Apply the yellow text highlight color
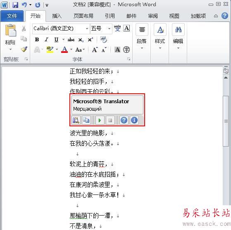Image resolution: width=231 pixels, height=230 pixels. click(x=50, y=50)
